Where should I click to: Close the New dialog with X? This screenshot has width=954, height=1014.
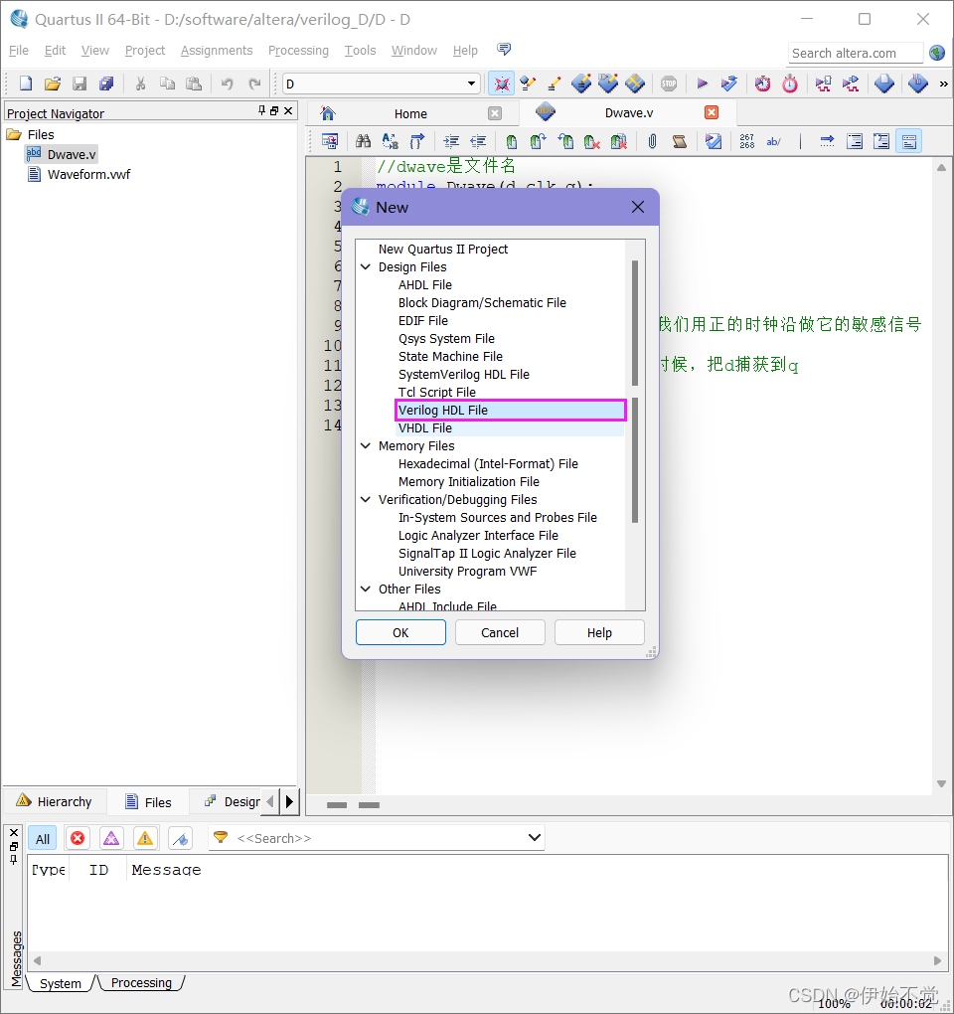pos(637,207)
